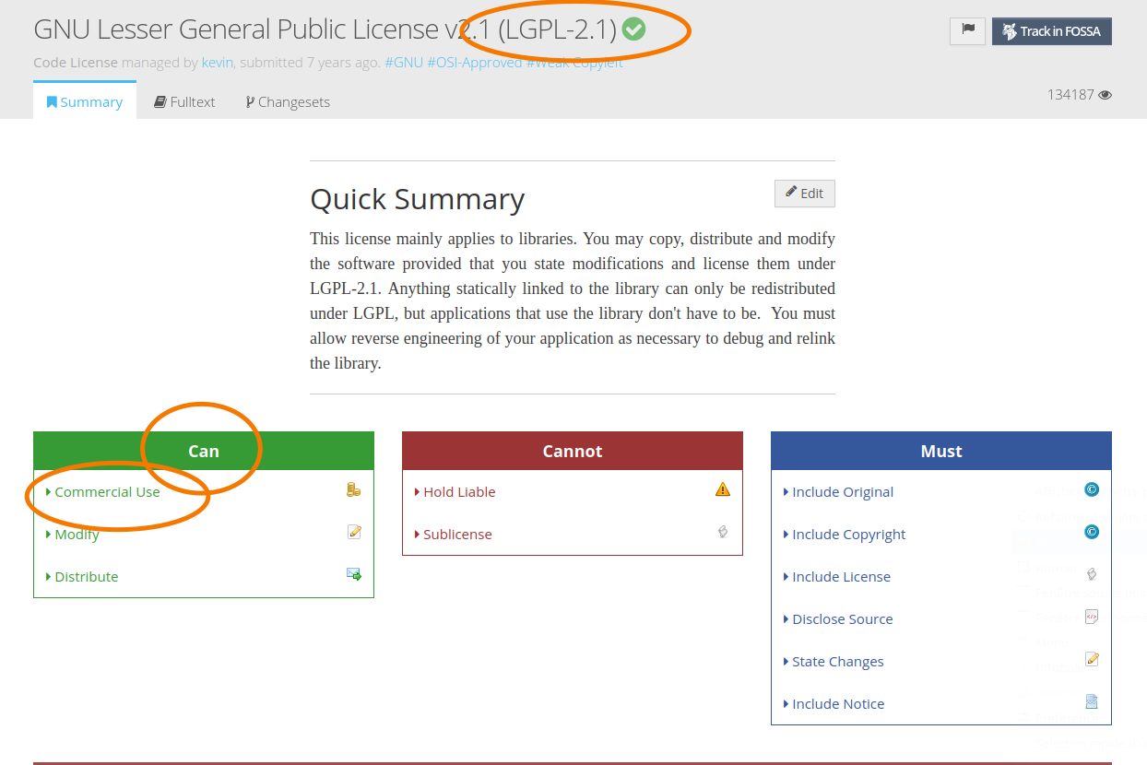This screenshot has width=1147, height=765.
Task: Click the pencil icon by State Changes
Action: point(1092,659)
